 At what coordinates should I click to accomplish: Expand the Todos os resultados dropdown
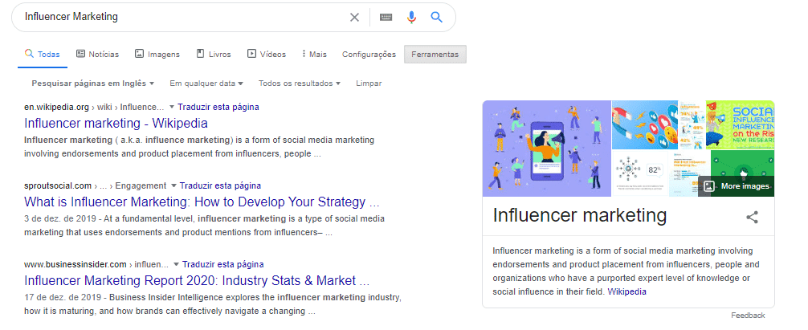tap(300, 84)
